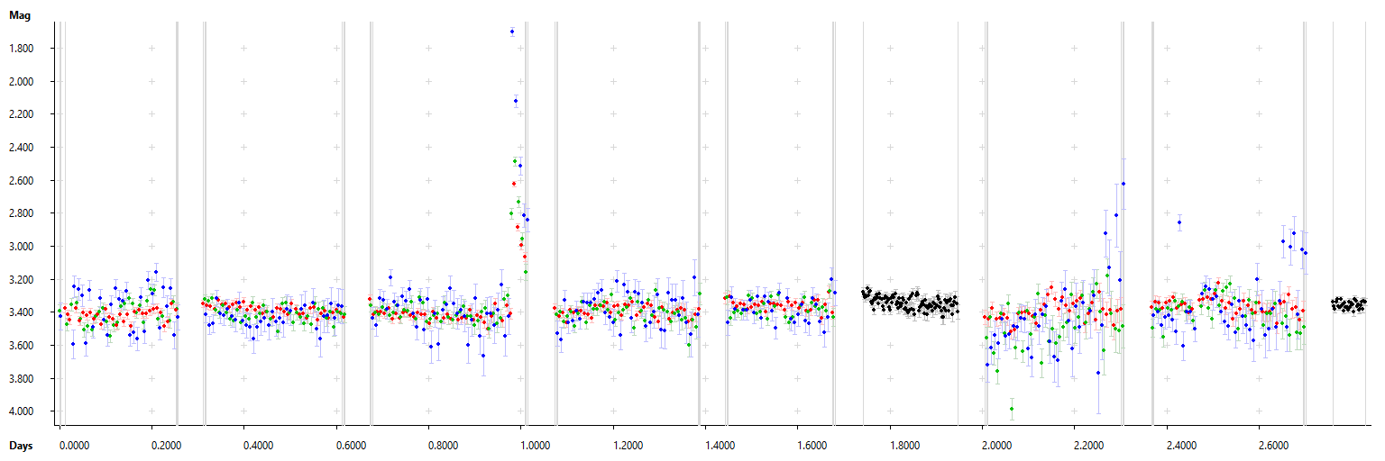Click the 1.4000 label on the Days axis

pos(720,446)
